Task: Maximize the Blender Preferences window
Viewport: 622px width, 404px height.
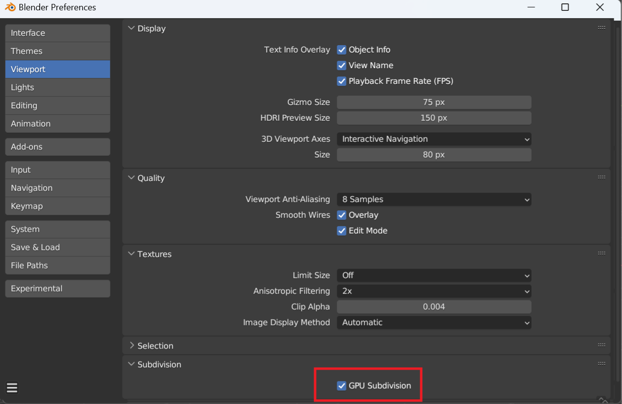Action: (x=565, y=7)
